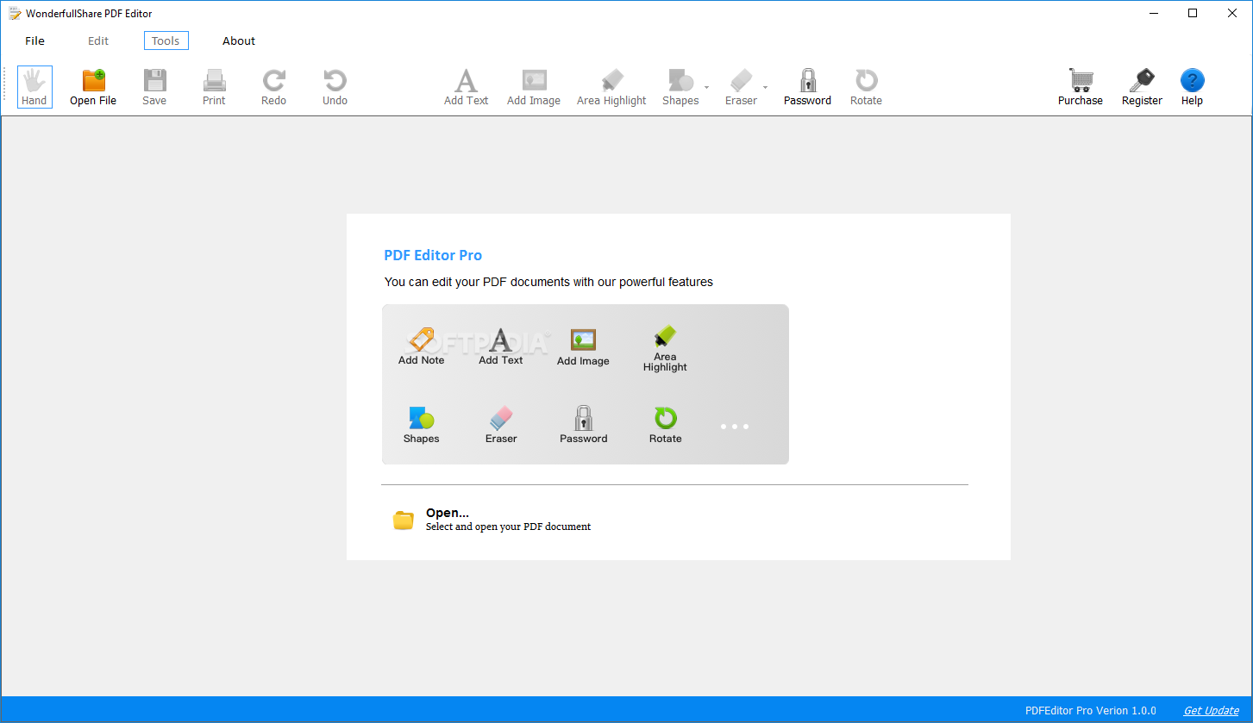Click the PDFEditor Pro Verion 1.0.0 status text
This screenshot has height=723, width=1253.
point(1090,711)
